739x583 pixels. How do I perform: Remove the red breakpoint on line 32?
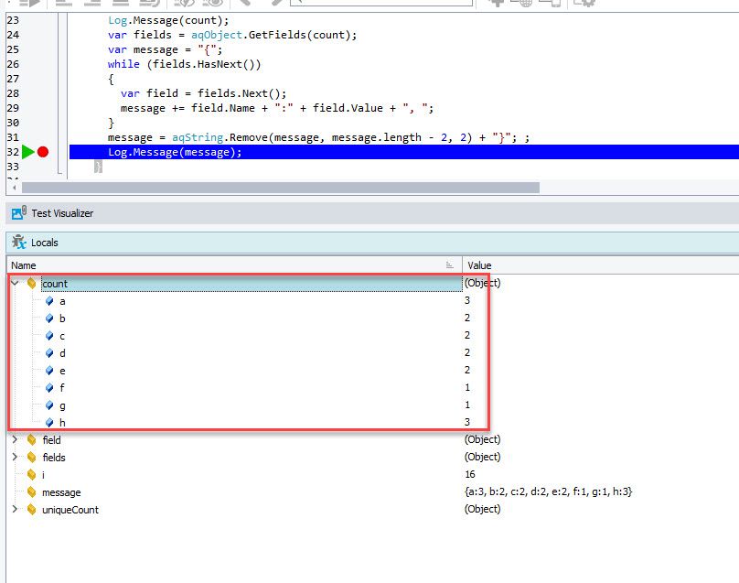pyautogui.click(x=42, y=152)
